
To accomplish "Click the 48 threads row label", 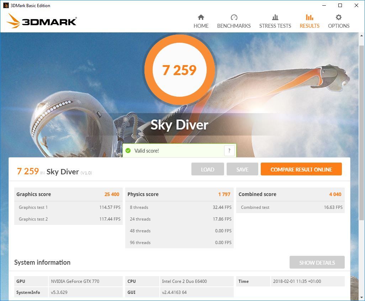I will point(140,231).
